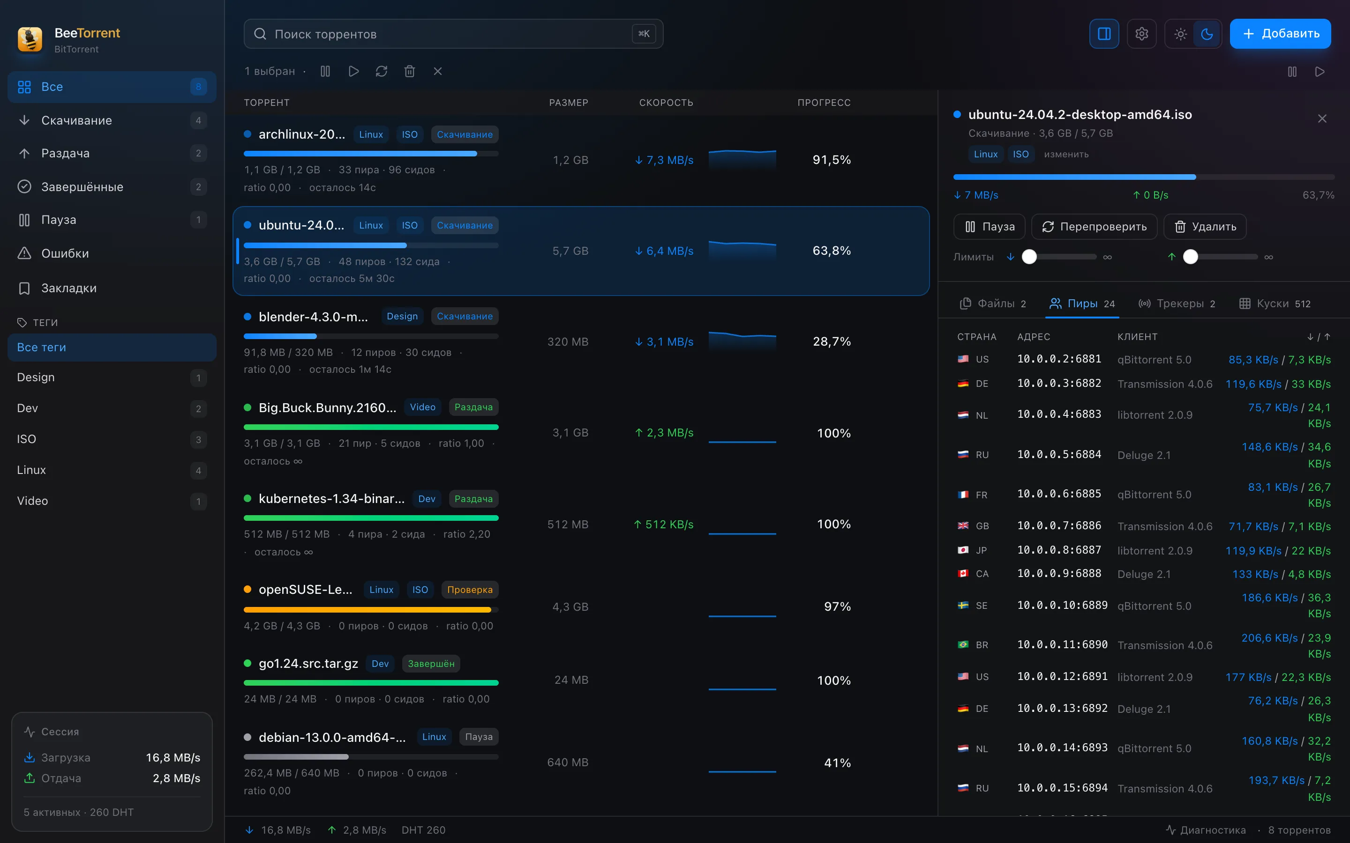Select Все теги tag filter

(112, 348)
